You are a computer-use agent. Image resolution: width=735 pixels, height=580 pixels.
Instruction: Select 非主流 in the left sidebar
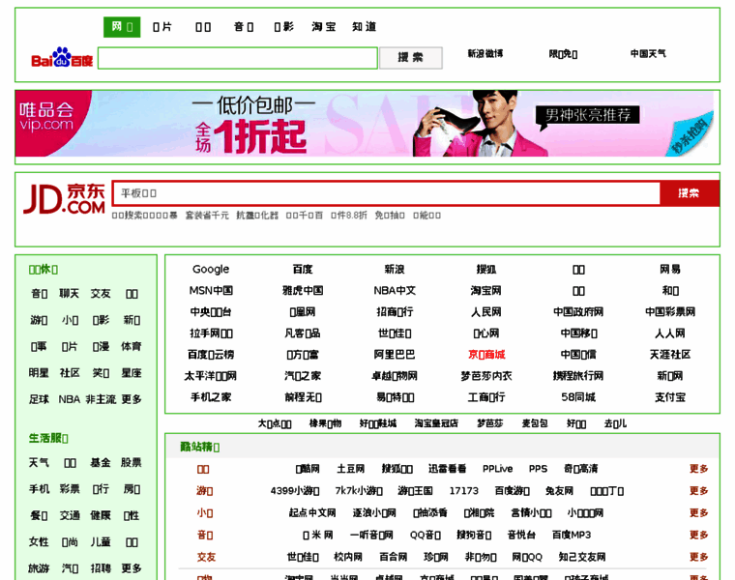pos(101,399)
